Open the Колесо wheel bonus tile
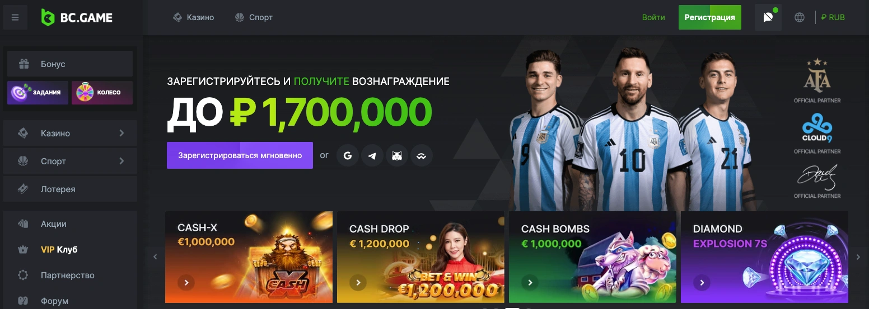869x309 pixels. [x=102, y=93]
